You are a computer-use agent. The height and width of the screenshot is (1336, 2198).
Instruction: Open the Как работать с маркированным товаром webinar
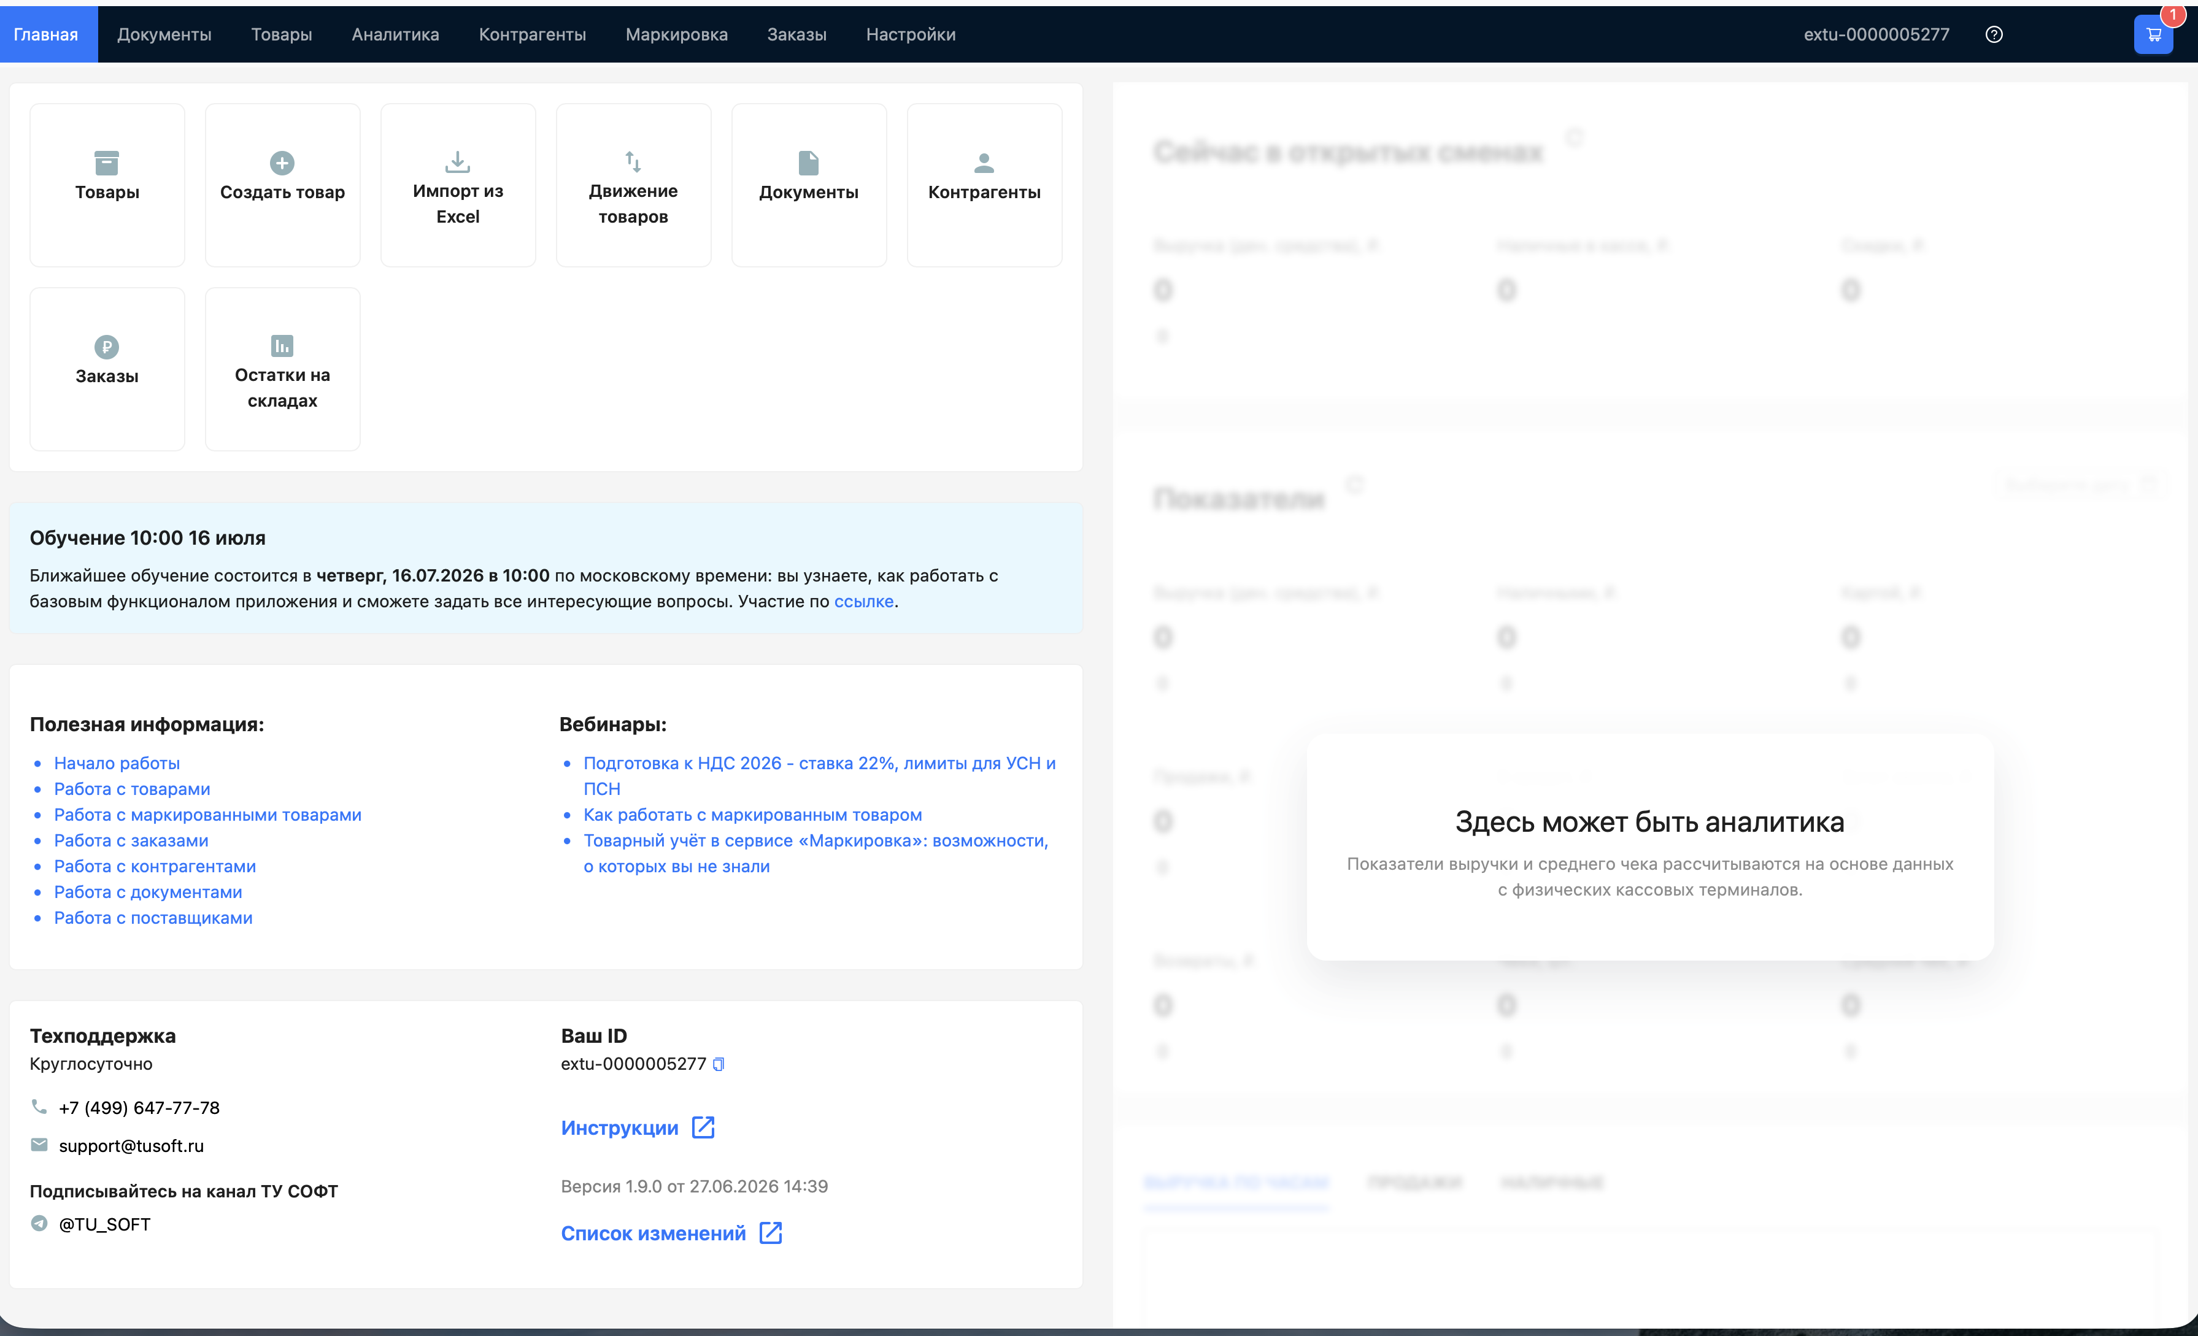click(x=752, y=814)
